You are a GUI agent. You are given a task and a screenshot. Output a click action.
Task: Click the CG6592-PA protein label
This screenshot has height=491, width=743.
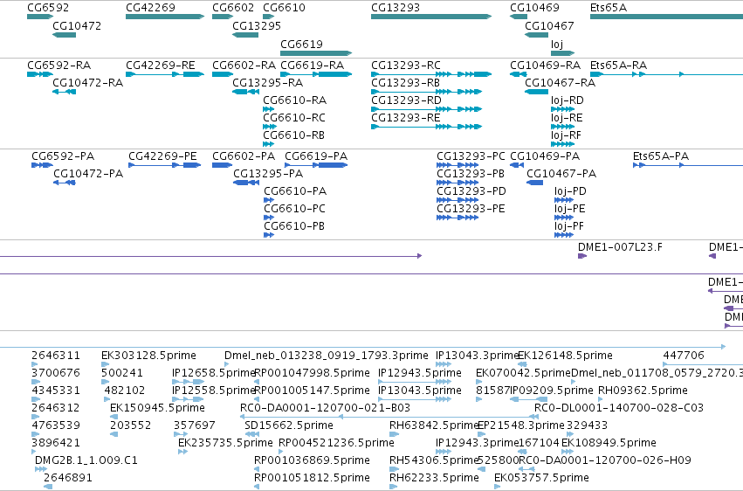click(63, 156)
